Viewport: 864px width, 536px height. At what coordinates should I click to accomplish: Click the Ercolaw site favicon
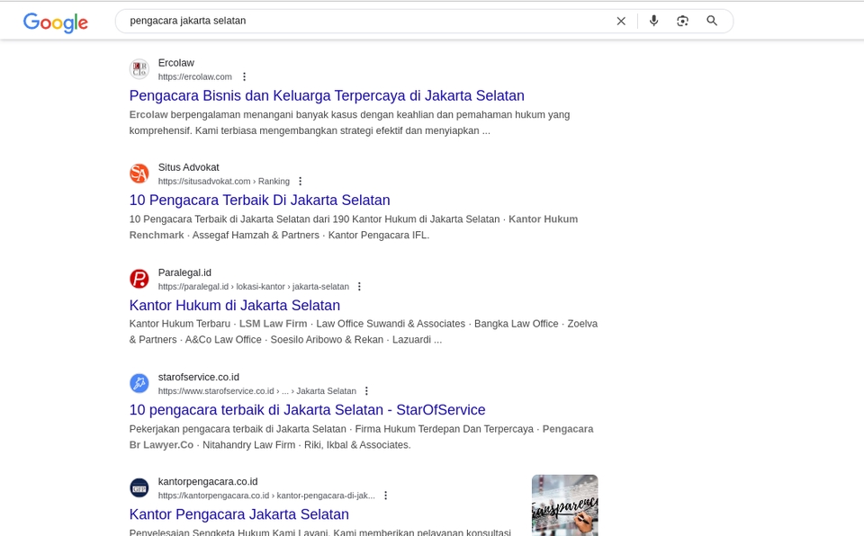pyautogui.click(x=139, y=69)
